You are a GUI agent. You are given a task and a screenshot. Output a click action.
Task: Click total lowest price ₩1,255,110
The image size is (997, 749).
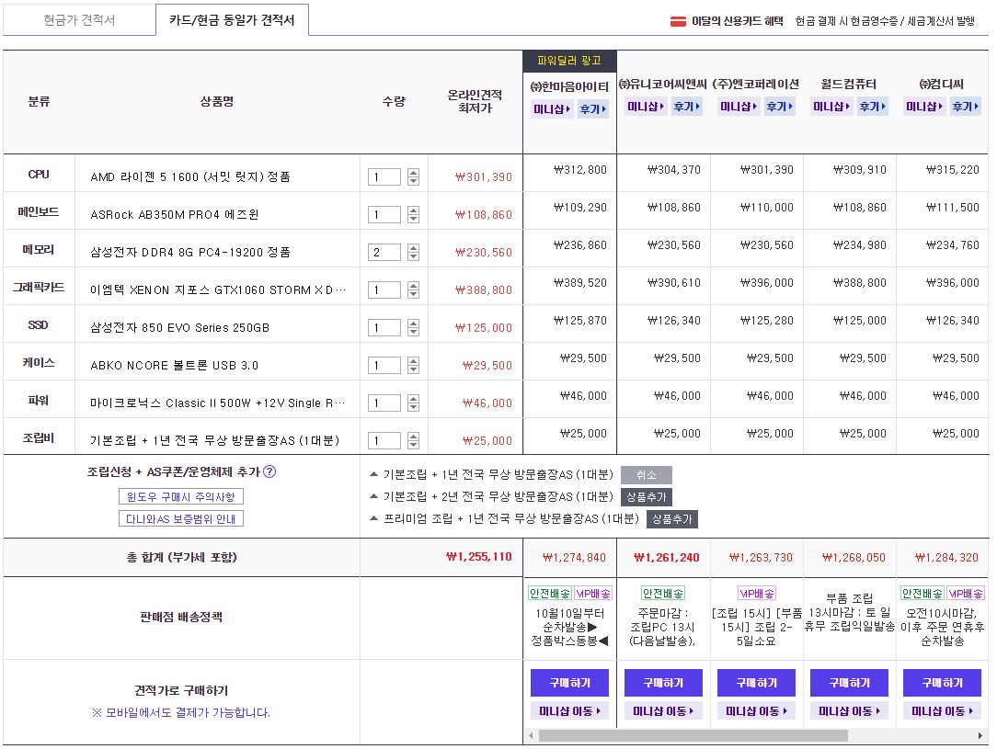479,557
